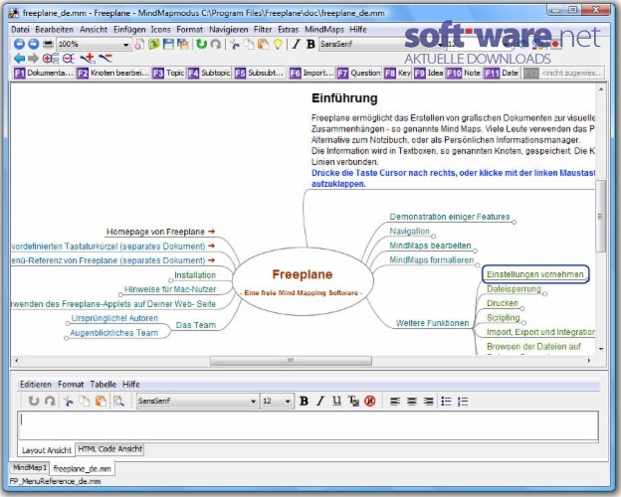Open the MindMaps menu

(x=324, y=29)
